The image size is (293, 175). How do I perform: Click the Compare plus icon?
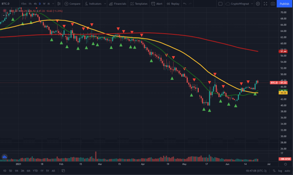[66, 4]
